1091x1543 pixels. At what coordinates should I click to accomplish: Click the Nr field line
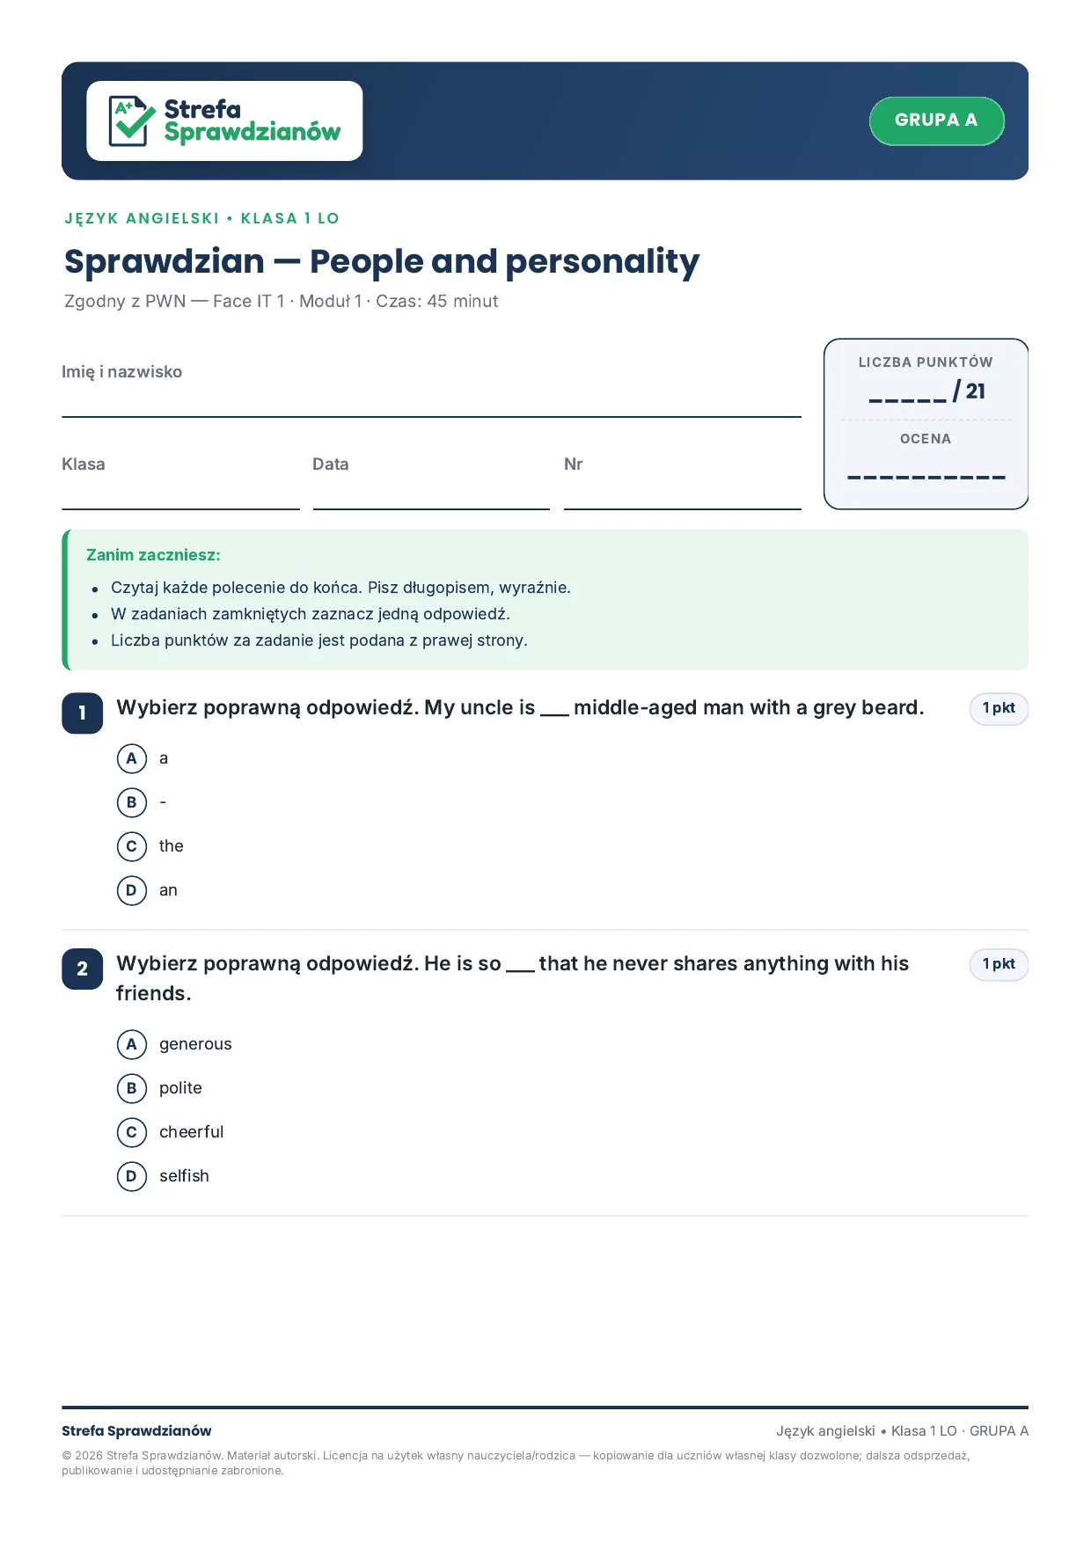click(x=683, y=508)
